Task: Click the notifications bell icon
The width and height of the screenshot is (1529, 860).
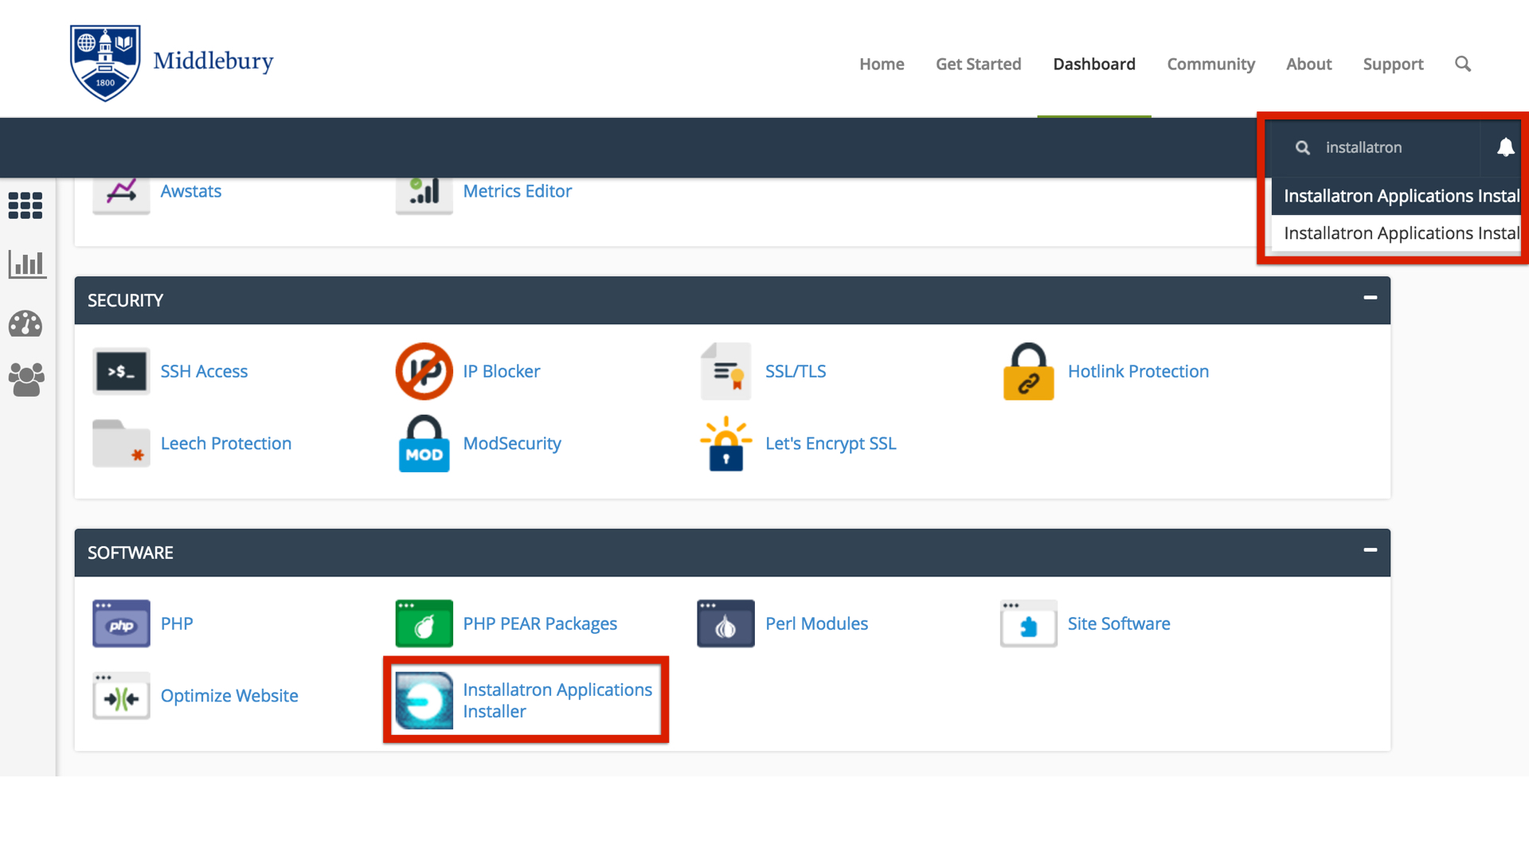Action: click(x=1505, y=147)
